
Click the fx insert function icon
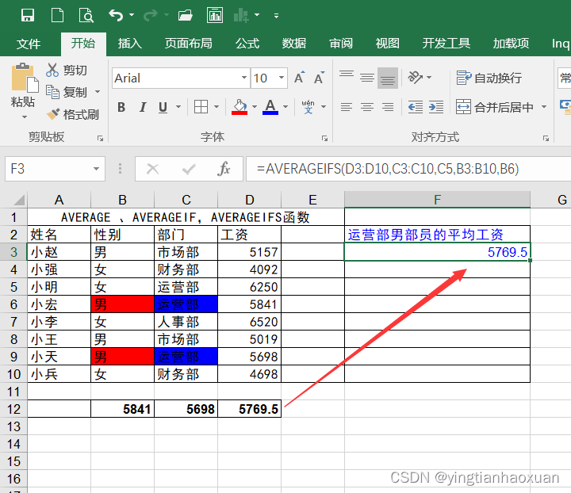pos(224,169)
